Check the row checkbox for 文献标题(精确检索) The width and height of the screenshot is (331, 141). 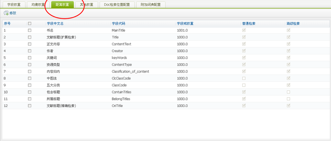[29, 106]
